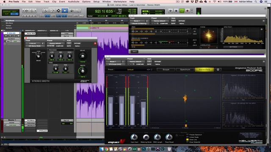The width and height of the screenshot is (271, 152).
Task: Toggle SAFE in the VPS Scope plugin window
Action: coord(149,64)
